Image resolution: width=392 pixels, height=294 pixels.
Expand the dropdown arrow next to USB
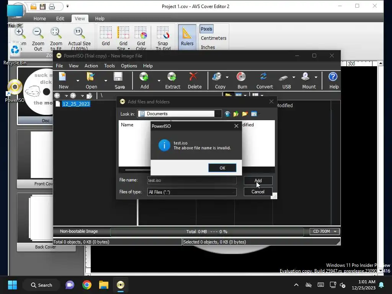[x=294, y=77]
